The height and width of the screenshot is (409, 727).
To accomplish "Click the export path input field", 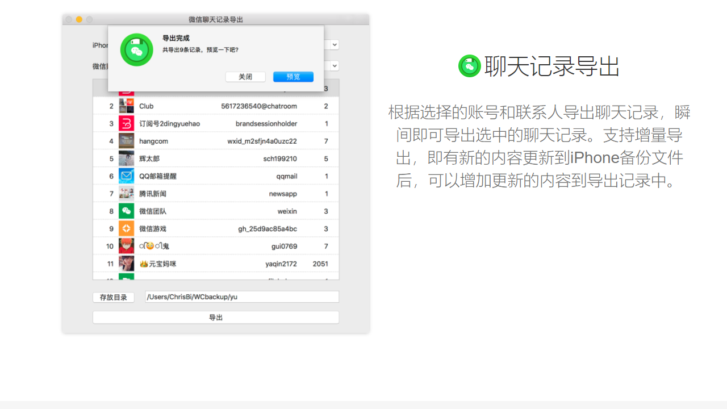I will (x=242, y=297).
